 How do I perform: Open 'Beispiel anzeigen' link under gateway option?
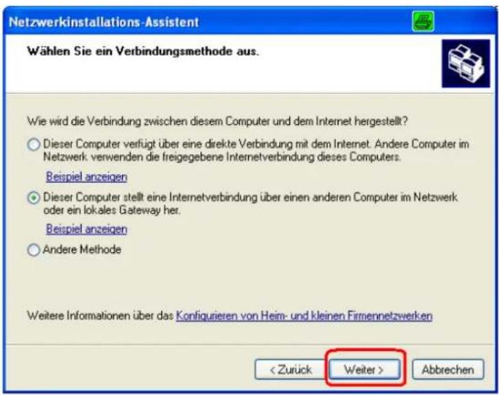[x=86, y=229]
